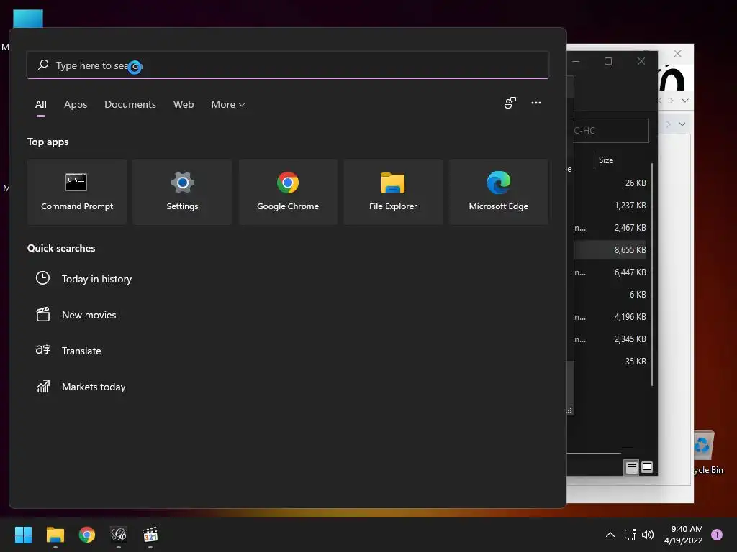737x552 pixels.
Task: Click the search text field
Action: pos(288,65)
